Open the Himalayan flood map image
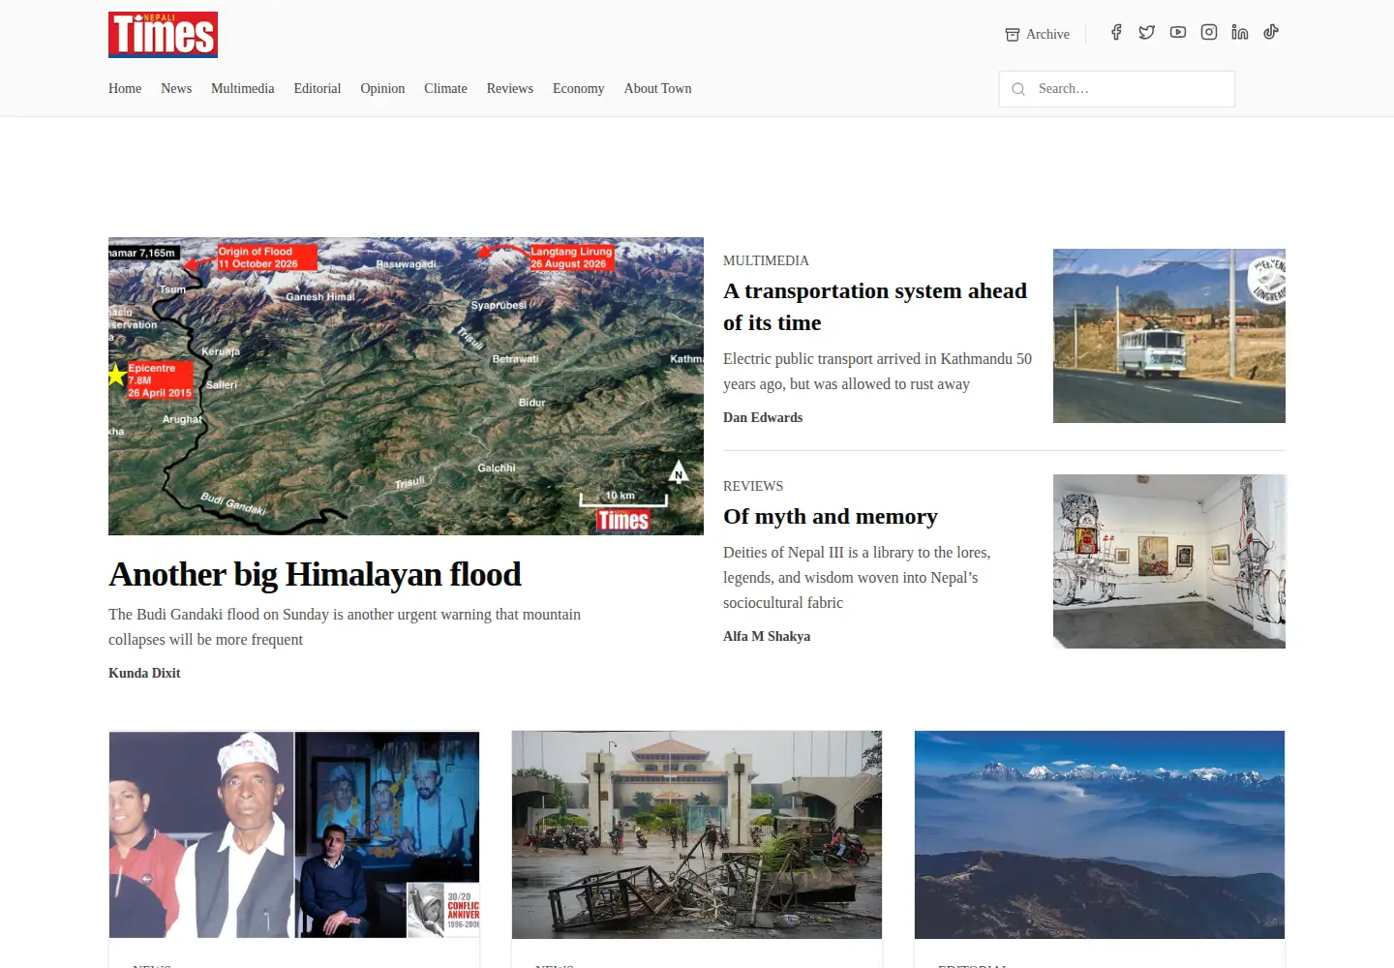The height and width of the screenshot is (968, 1394). (x=406, y=386)
